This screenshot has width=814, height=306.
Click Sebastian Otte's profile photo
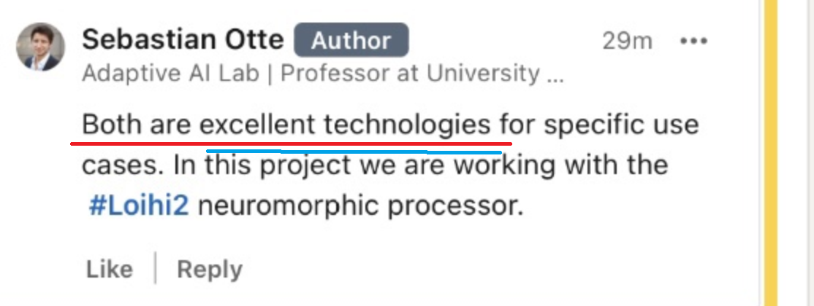[40, 47]
